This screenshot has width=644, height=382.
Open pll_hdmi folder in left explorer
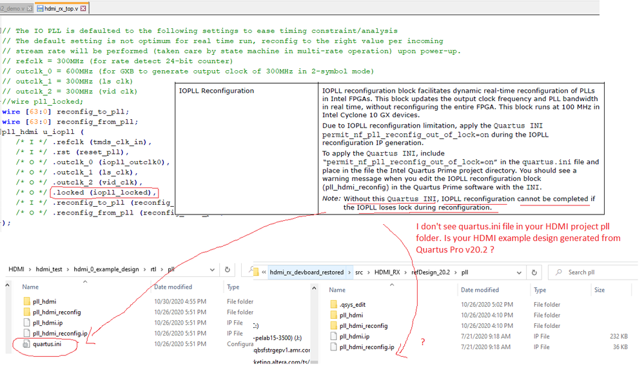[44, 301]
